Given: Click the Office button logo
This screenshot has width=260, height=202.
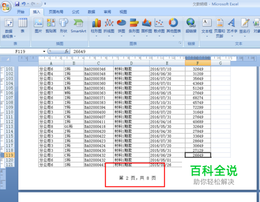Looking at the screenshot, I should click(6, 7).
